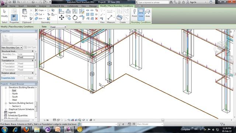This screenshot has height=133, width=236.
Task: Click the Open folder icon in quick access toolbar
Action: click(10, 2)
